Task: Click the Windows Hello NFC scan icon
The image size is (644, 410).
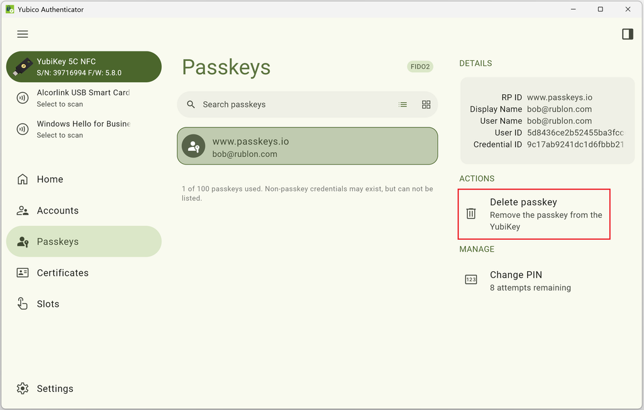Action: click(23, 129)
